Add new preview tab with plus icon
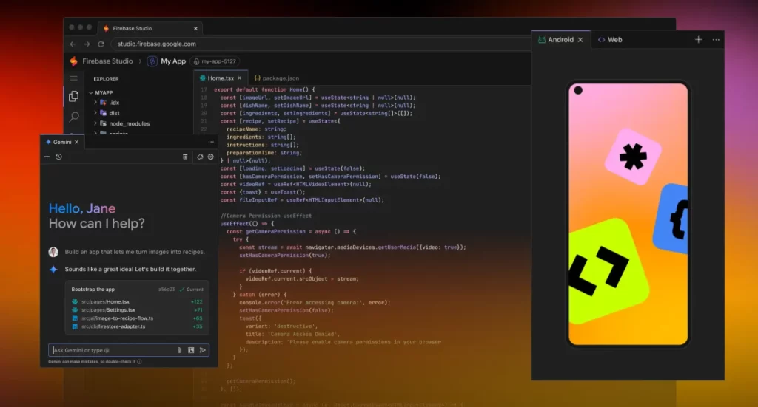The width and height of the screenshot is (758, 407). click(698, 40)
